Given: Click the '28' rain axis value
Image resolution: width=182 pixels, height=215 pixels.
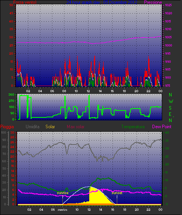Looking at the screenshot, I should point(12,138).
